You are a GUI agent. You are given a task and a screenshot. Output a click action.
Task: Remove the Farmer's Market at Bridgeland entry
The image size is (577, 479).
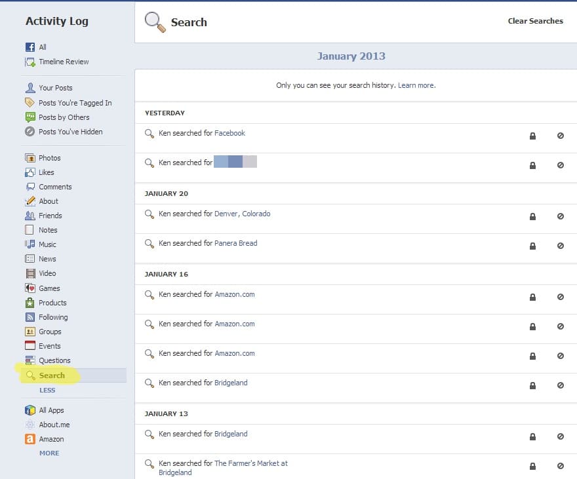(561, 466)
